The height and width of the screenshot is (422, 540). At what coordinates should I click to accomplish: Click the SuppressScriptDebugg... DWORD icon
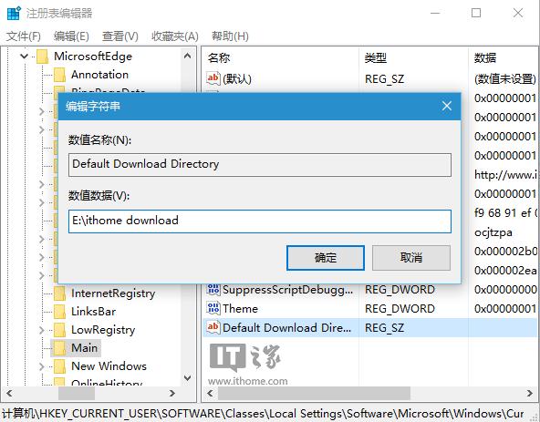pos(213,289)
